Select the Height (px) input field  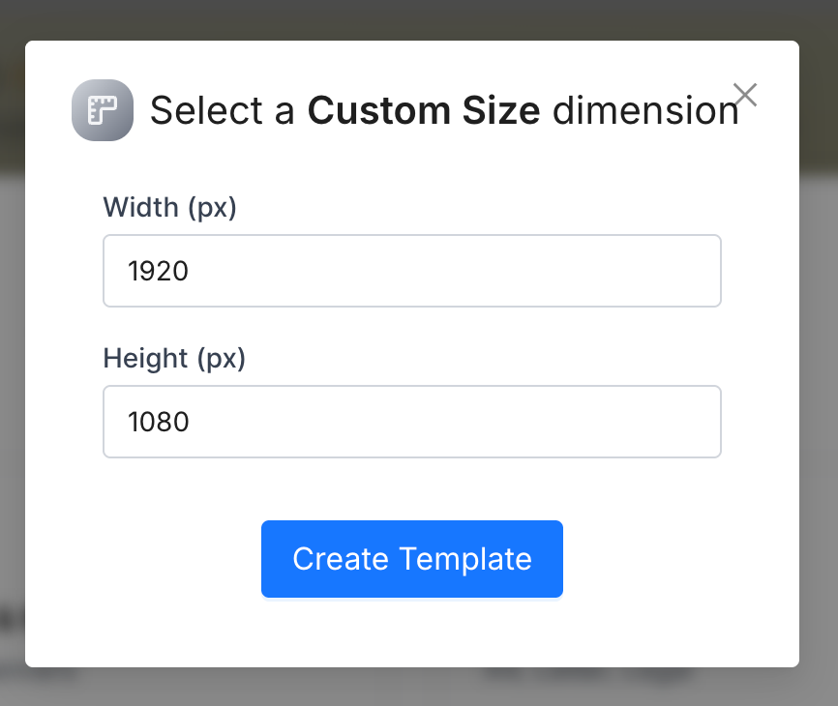pyautogui.click(x=411, y=422)
